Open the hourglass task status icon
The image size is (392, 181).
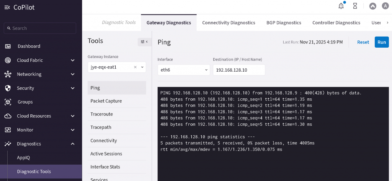355,6
